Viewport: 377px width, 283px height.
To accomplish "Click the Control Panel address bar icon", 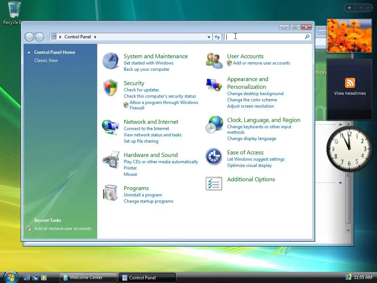I will tap(54, 37).
